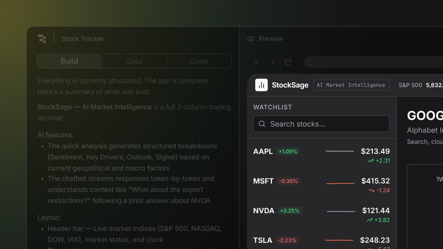Click the NVDA upward trend arrow icon
This screenshot has height=249, width=443.
369,220
